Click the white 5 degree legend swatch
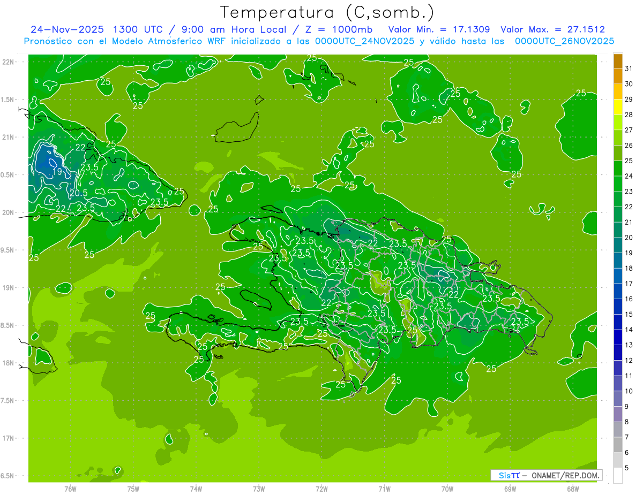The width and height of the screenshot is (643, 496). point(618,476)
